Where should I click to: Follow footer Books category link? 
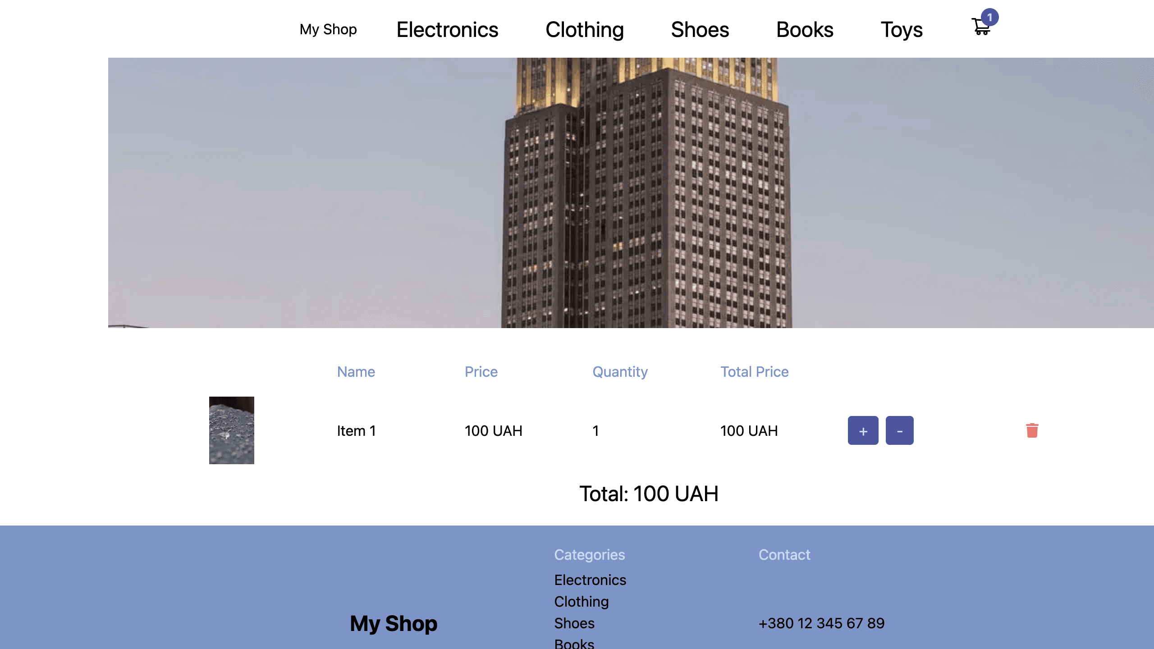click(574, 644)
